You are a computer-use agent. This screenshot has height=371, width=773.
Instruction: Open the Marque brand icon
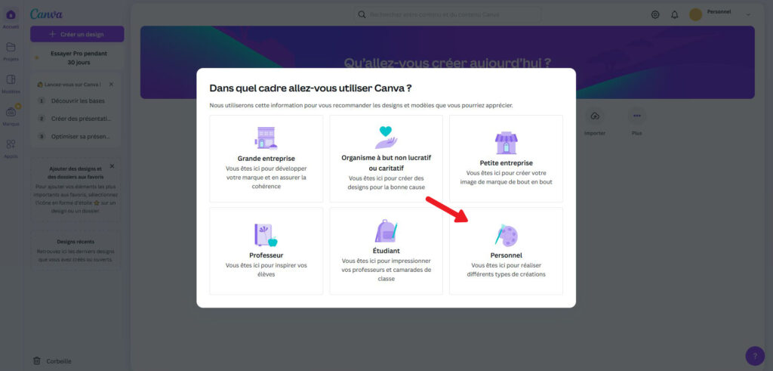pos(11,113)
